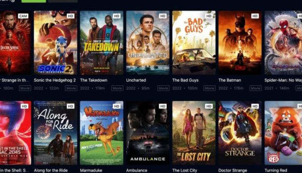Choose The Lost City poster
This screenshot has width=302, height=173.
(x=194, y=133)
